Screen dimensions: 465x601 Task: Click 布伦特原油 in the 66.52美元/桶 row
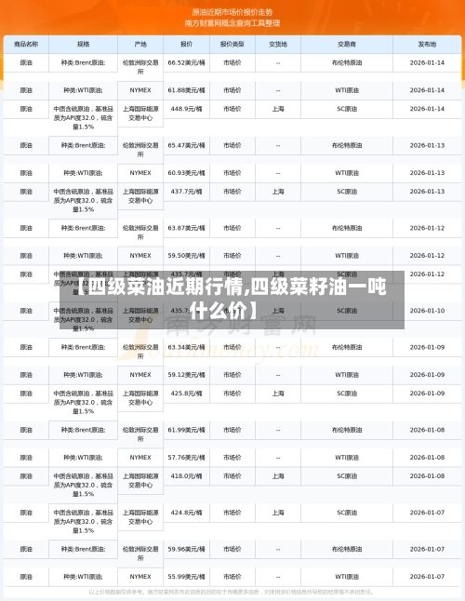[347, 63]
